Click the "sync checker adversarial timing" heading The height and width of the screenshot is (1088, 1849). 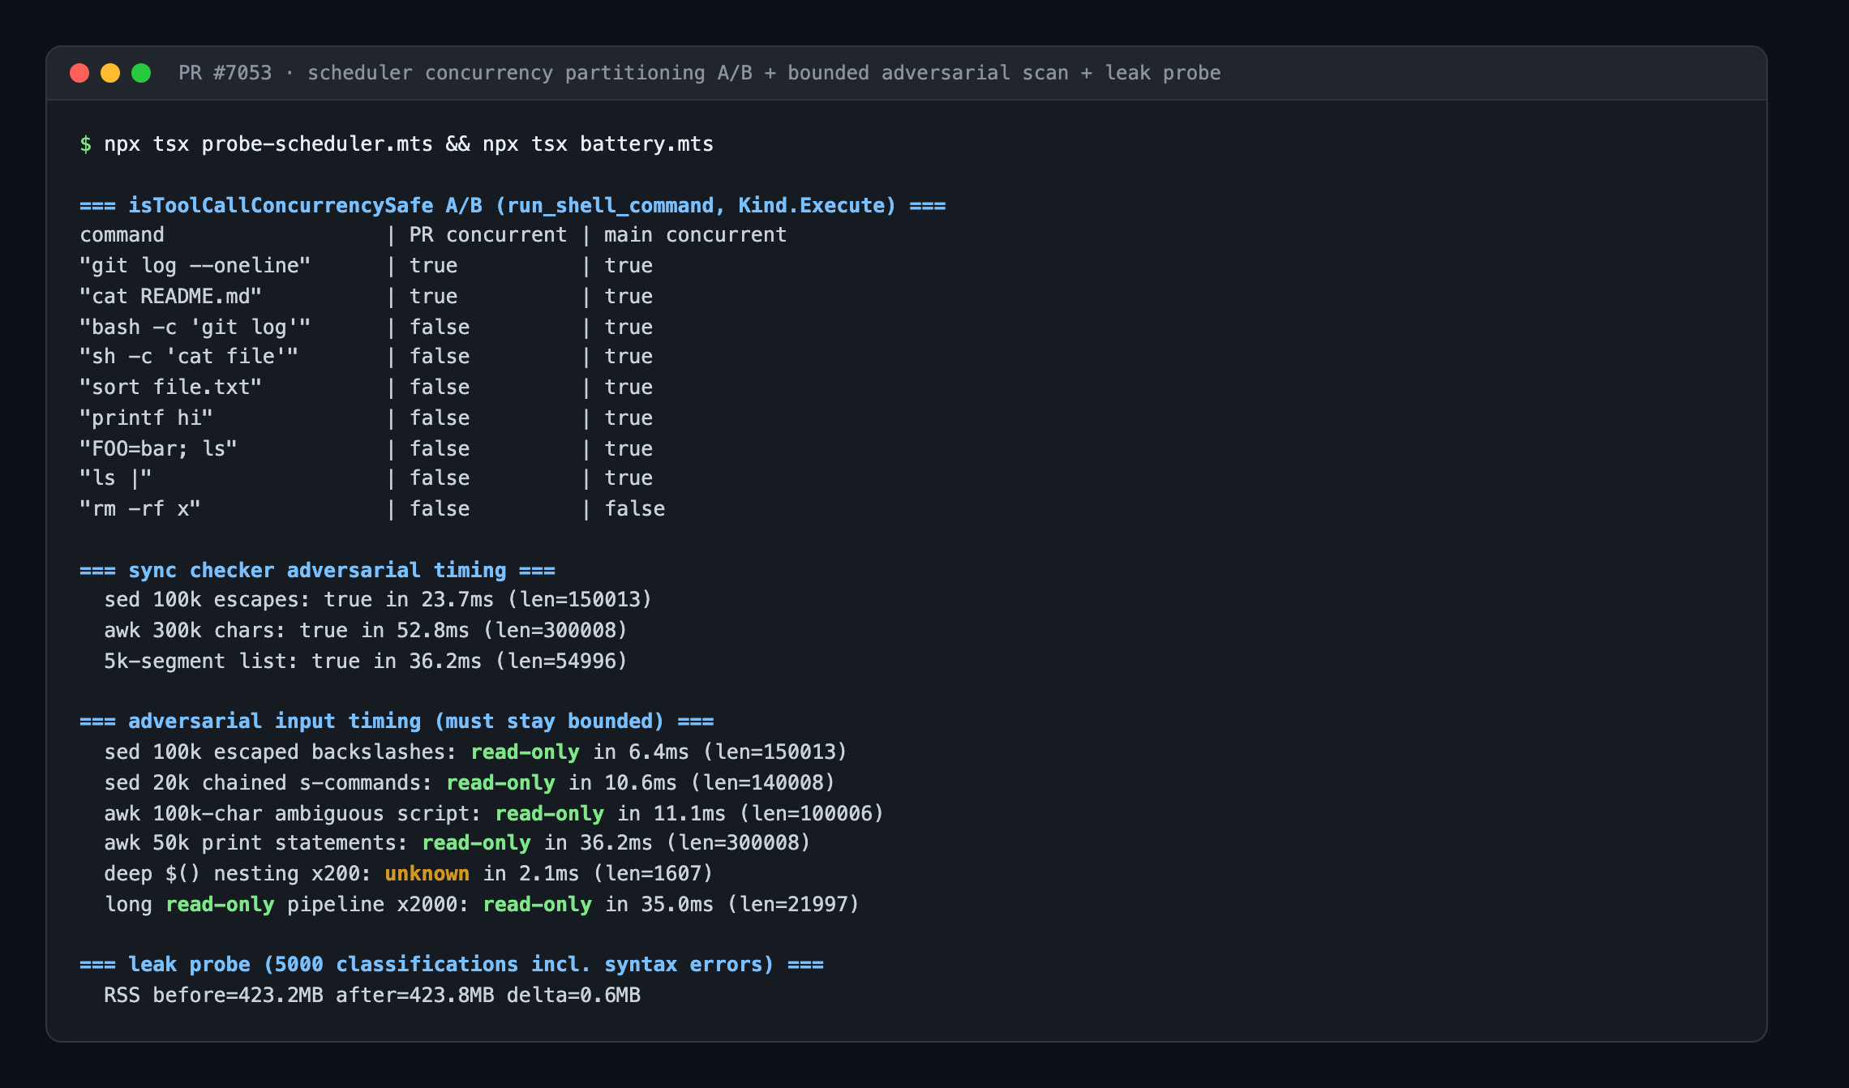click(317, 570)
